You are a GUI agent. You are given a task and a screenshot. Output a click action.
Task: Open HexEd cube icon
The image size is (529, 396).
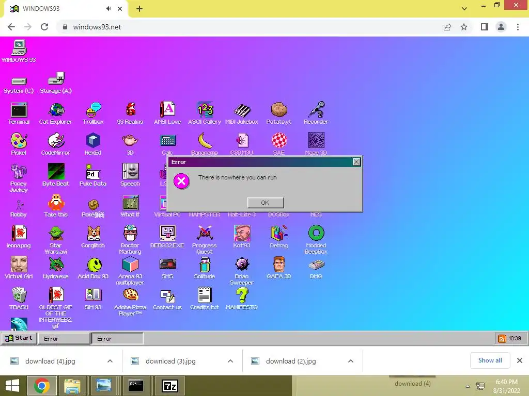click(93, 144)
